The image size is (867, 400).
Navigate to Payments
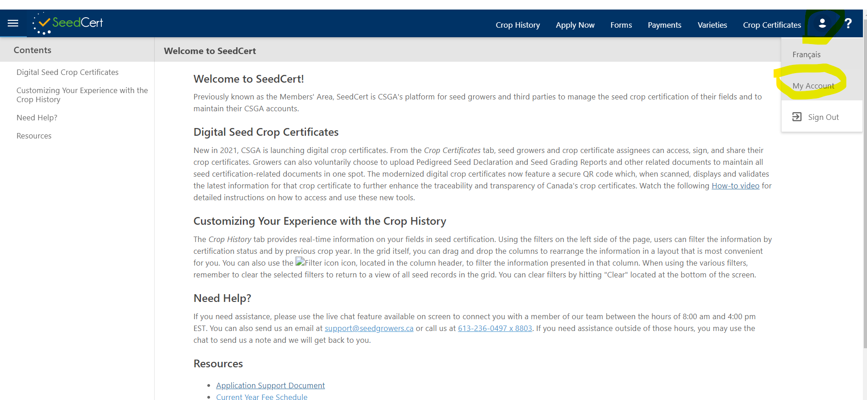tap(664, 25)
